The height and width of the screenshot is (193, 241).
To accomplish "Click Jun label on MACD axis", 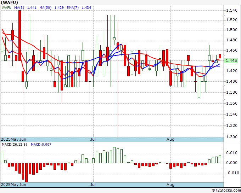I will pyautogui.click(x=23, y=185).
